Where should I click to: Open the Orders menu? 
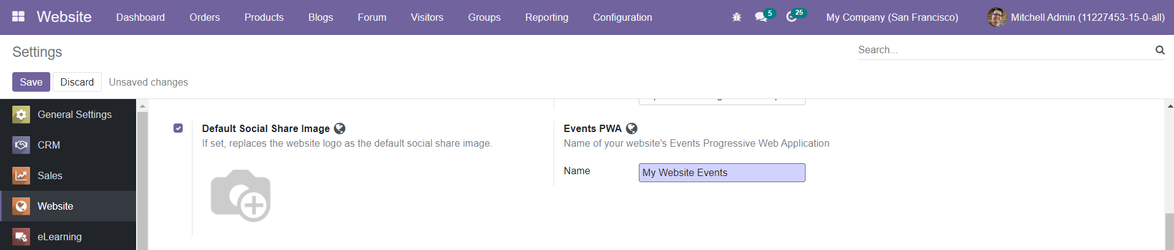pos(205,17)
